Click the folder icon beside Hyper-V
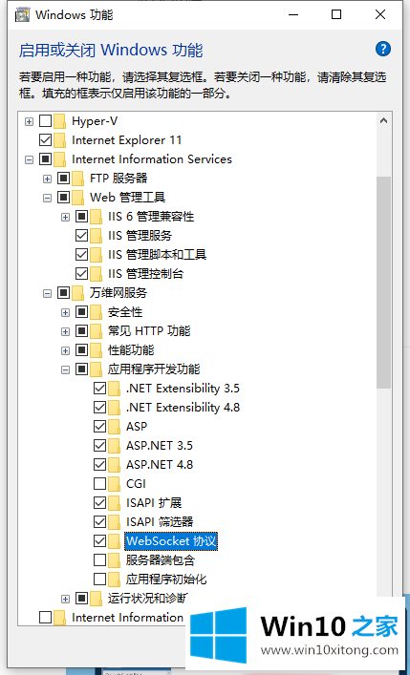The image size is (410, 675). click(59, 121)
